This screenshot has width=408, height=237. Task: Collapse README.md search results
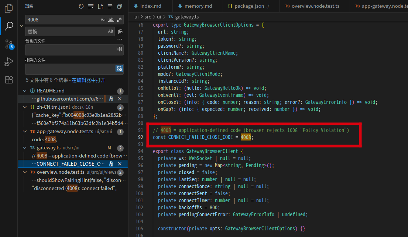coord(25,91)
